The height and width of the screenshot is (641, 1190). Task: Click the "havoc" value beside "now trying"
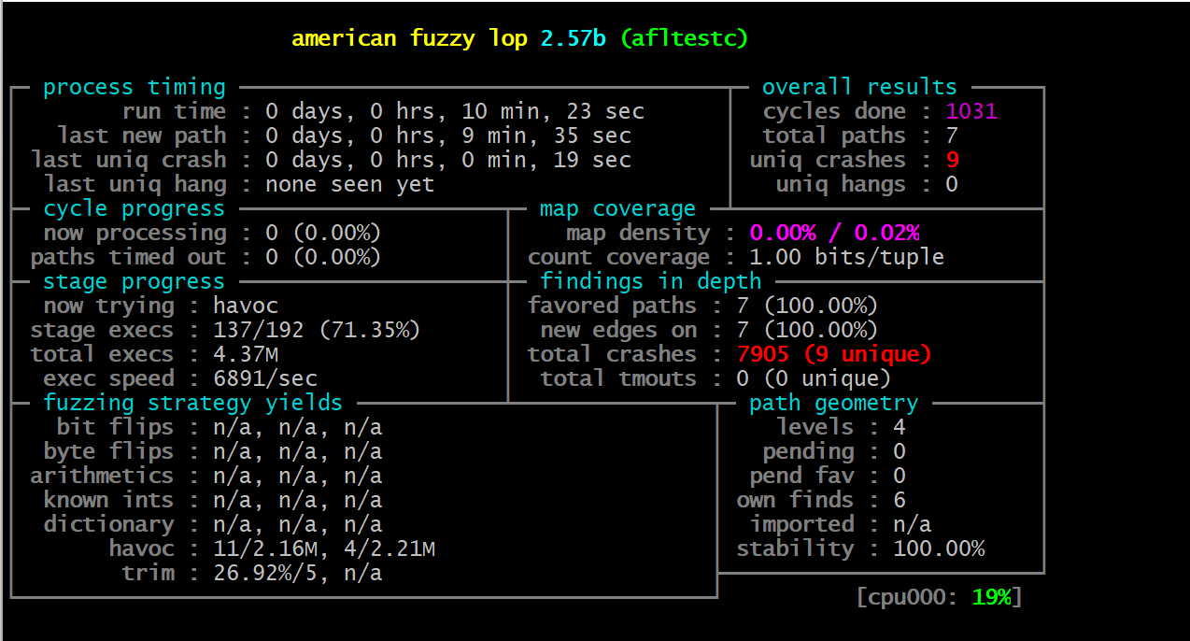tap(246, 306)
